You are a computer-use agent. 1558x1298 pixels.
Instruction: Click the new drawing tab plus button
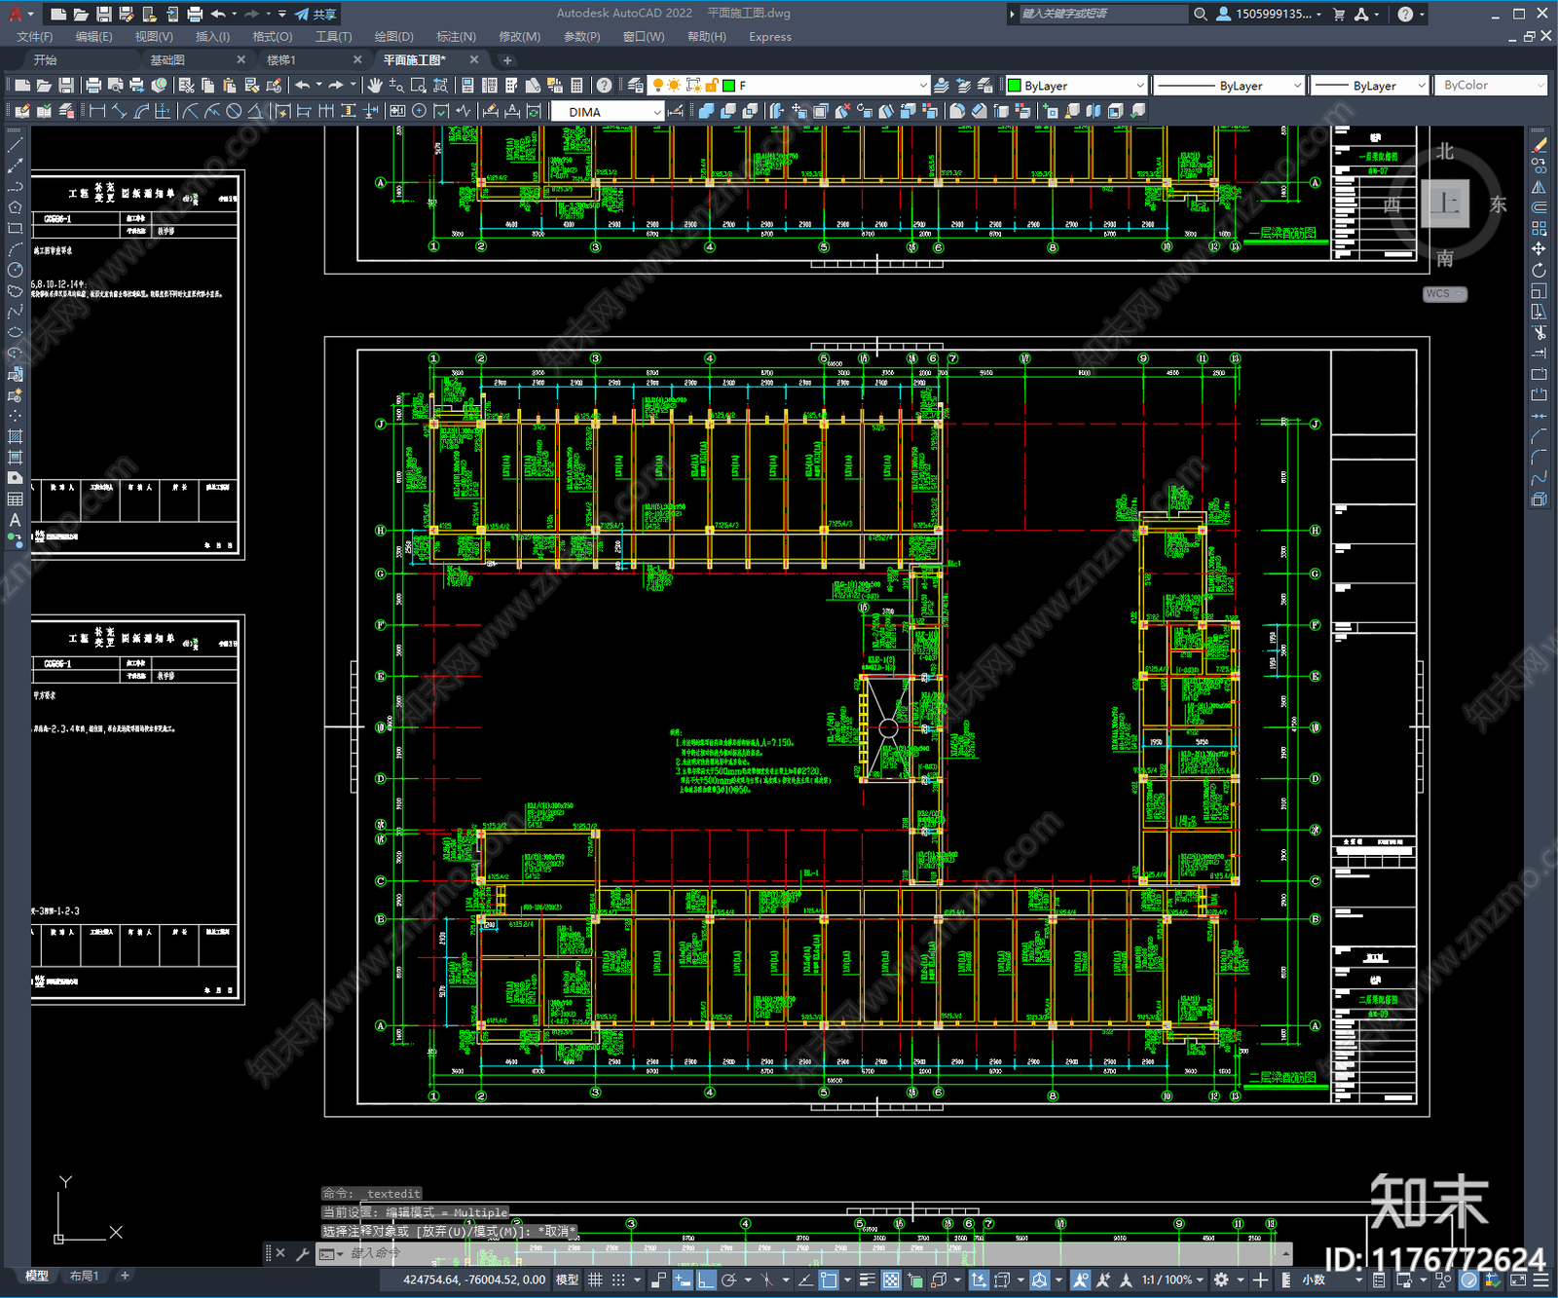[x=506, y=60]
